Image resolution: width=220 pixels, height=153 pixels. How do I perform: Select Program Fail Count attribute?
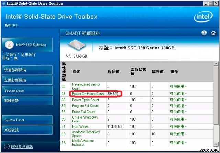(x=85, y=106)
